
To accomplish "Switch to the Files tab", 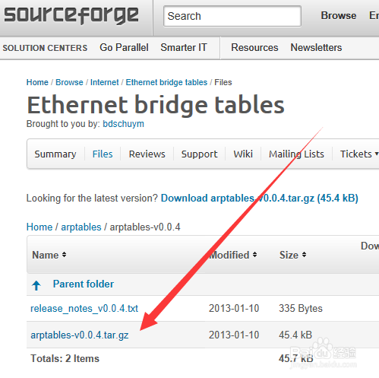I will (103, 154).
